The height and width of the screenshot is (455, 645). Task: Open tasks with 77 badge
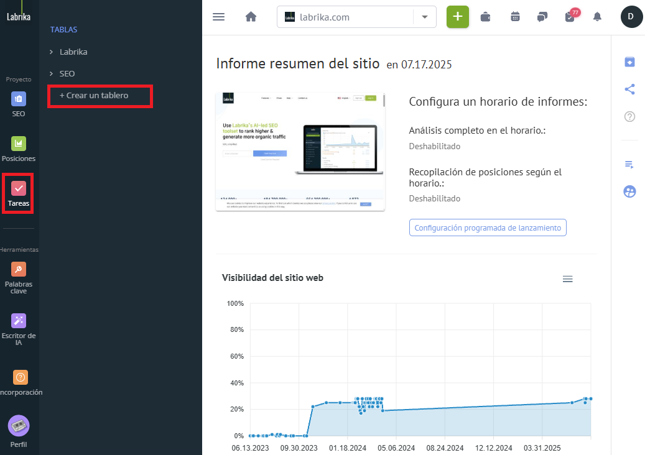[x=572, y=16]
